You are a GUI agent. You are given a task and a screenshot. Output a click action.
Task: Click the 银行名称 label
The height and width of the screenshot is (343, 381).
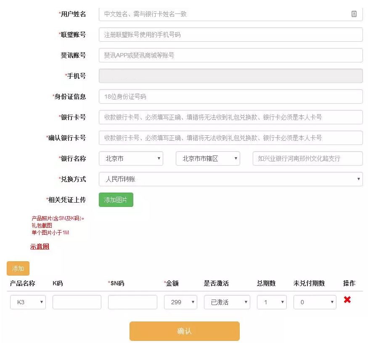tap(72, 158)
